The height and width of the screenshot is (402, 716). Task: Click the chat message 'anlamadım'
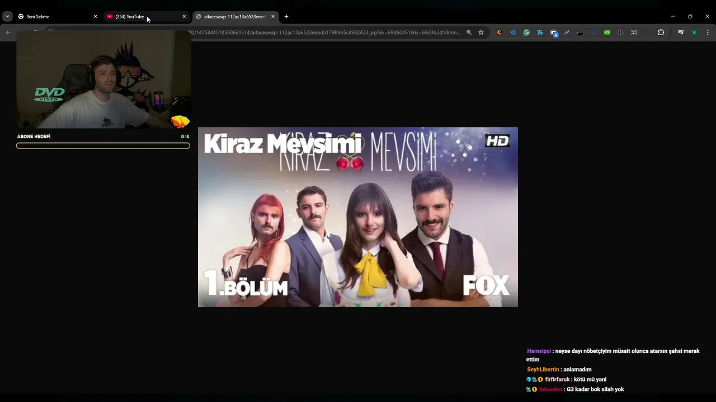tap(577, 370)
